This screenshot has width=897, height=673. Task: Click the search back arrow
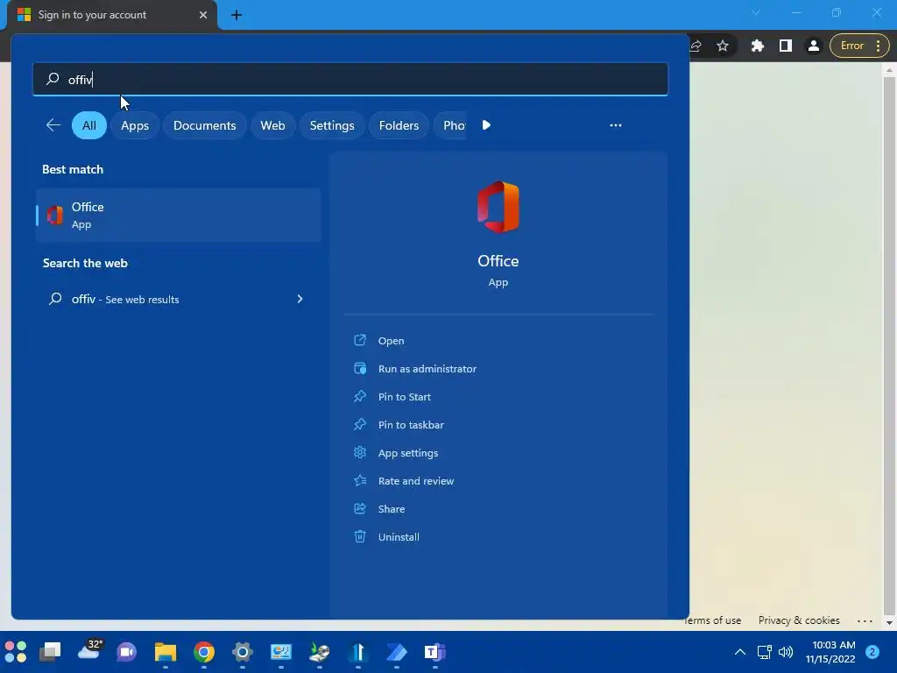[x=53, y=125]
